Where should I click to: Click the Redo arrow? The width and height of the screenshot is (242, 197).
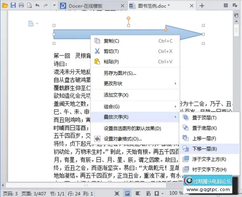click(46, 5)
